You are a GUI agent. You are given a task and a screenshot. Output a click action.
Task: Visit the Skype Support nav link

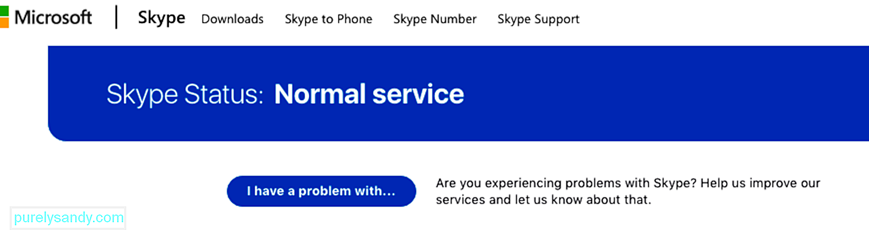(539, 19)
